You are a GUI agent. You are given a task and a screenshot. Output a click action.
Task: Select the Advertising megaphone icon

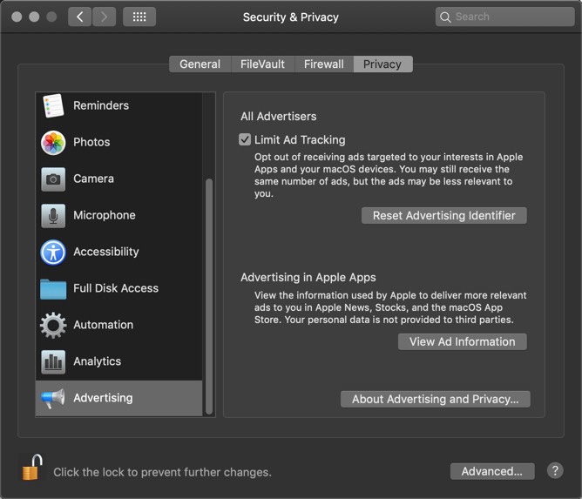pyautogui.click(x=53, y=399)
